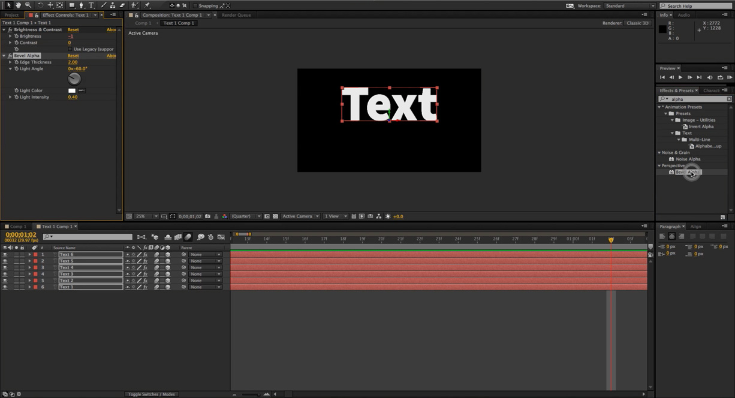Select the Hand tool in the toolbar
Viewport: 735px width, 398px height.
coord(18,5)
